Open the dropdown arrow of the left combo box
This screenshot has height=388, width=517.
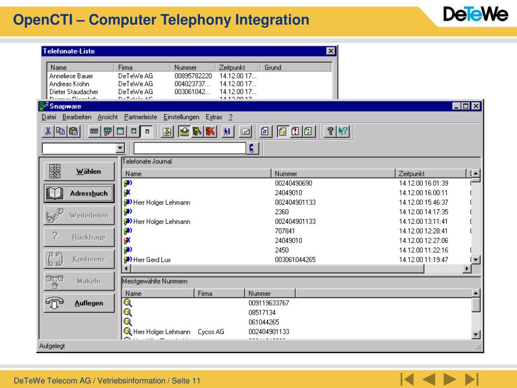click(120, 148)
